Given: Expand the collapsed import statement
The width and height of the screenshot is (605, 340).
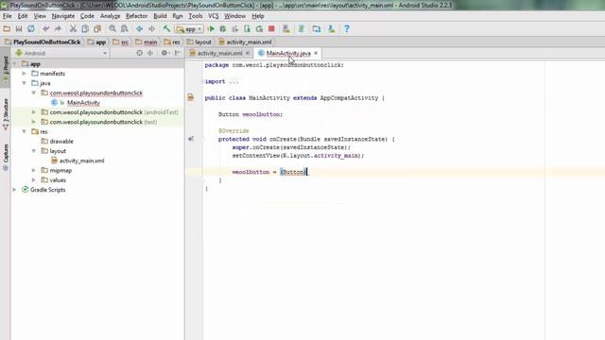Looking at the screenshot, I should point(233,81).
